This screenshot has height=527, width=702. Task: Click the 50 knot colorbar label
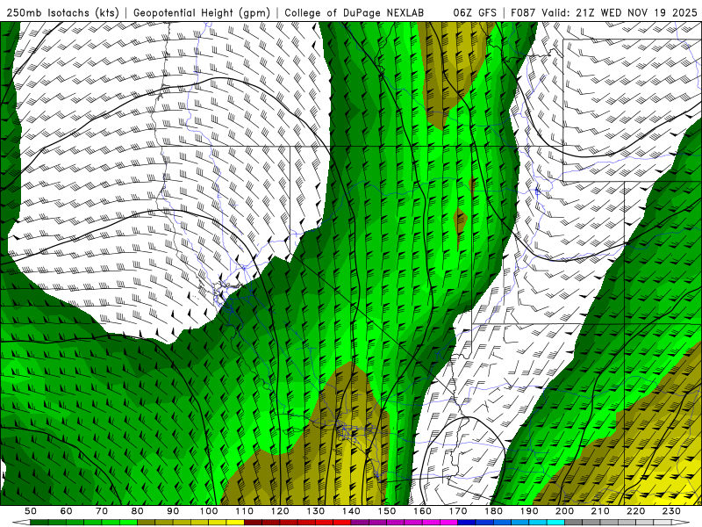(x=31, y=511)
